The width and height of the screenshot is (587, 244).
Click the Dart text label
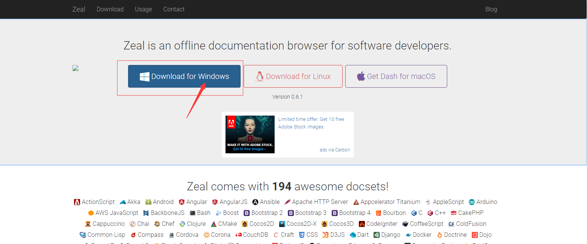click(363, 235)
